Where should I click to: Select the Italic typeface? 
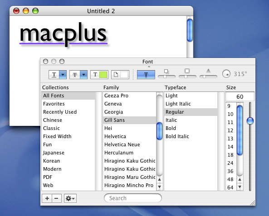(191, 120)
